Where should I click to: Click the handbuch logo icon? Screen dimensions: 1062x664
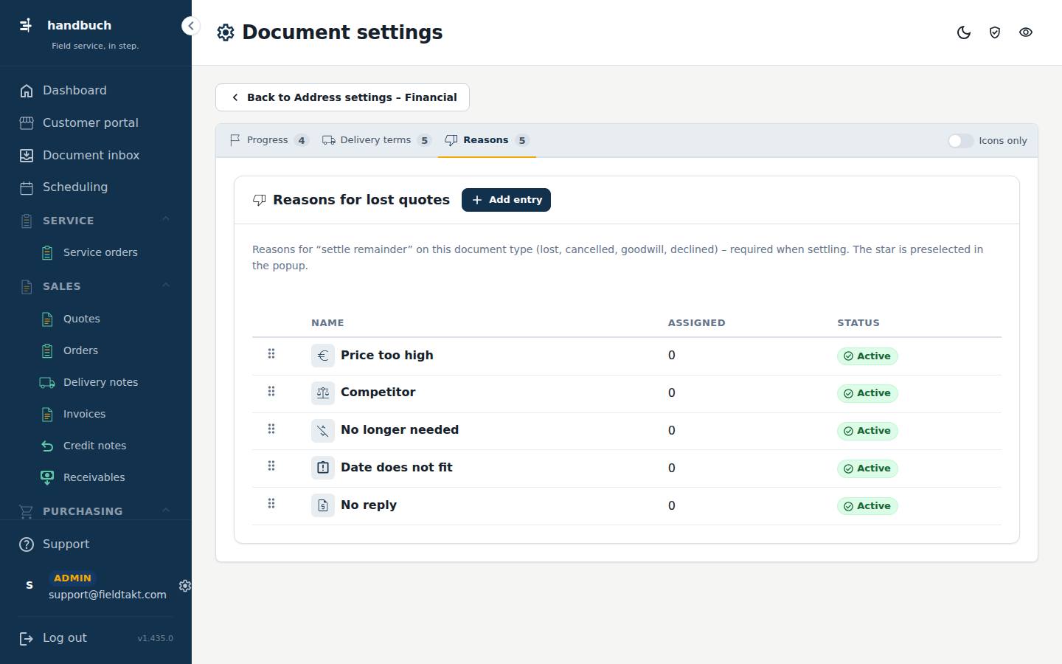(26, 25)
